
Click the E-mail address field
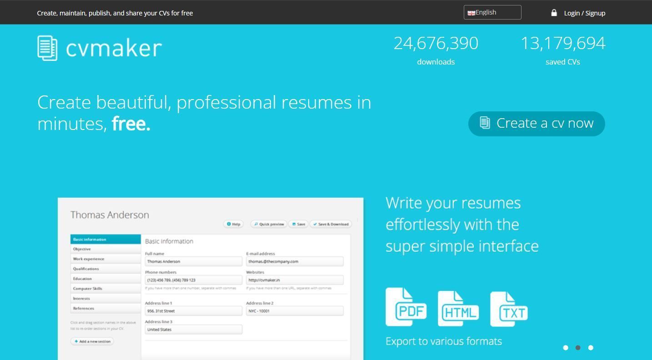pos(295,261)
